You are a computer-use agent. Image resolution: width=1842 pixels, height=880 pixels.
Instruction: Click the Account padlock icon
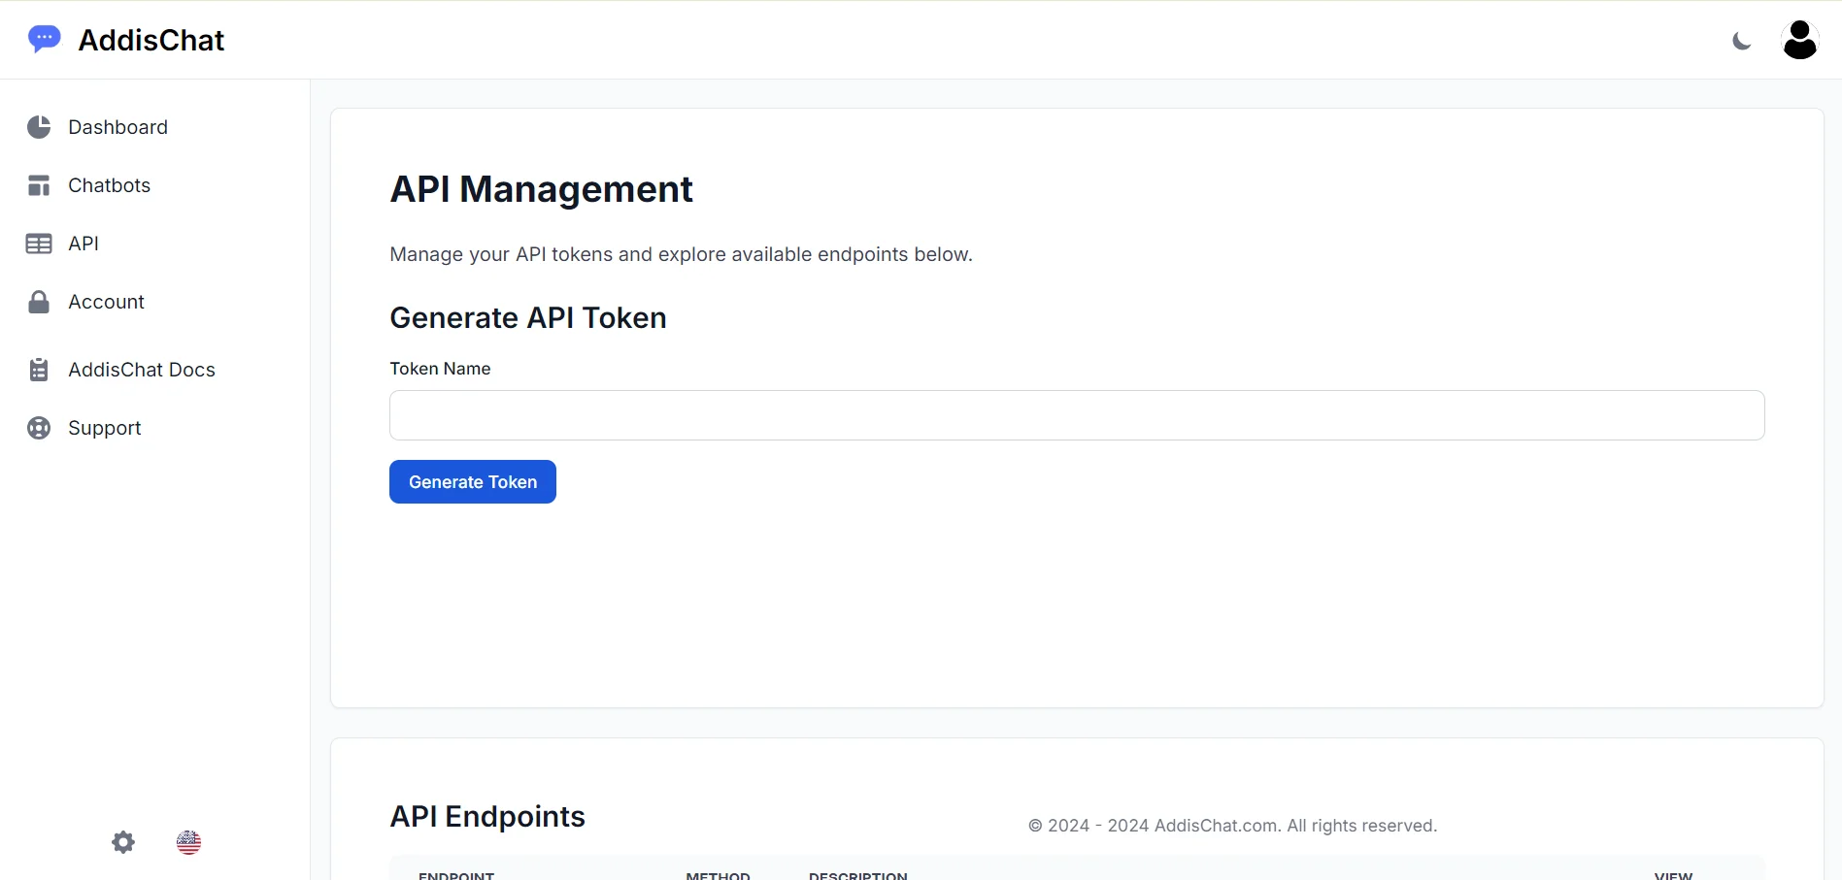click(x=39, y=302)
